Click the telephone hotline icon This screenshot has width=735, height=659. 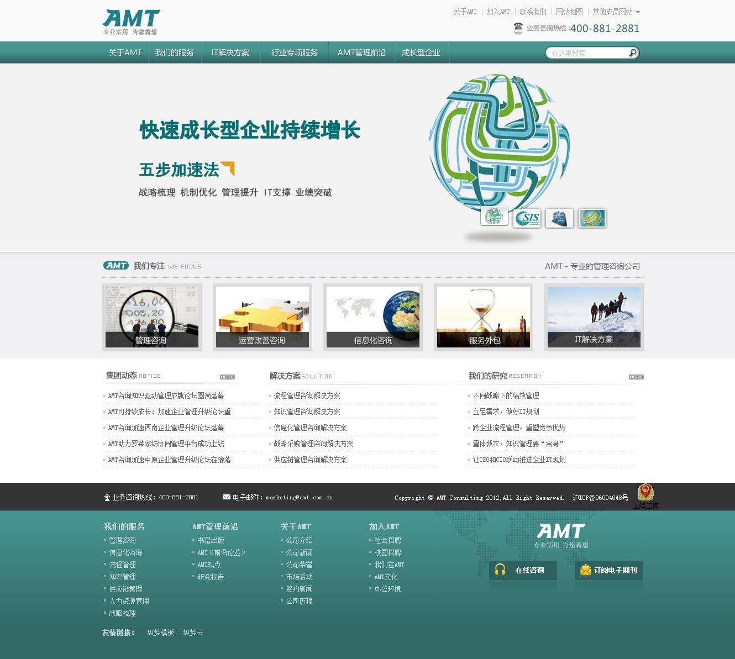click(x=518, y=28)
